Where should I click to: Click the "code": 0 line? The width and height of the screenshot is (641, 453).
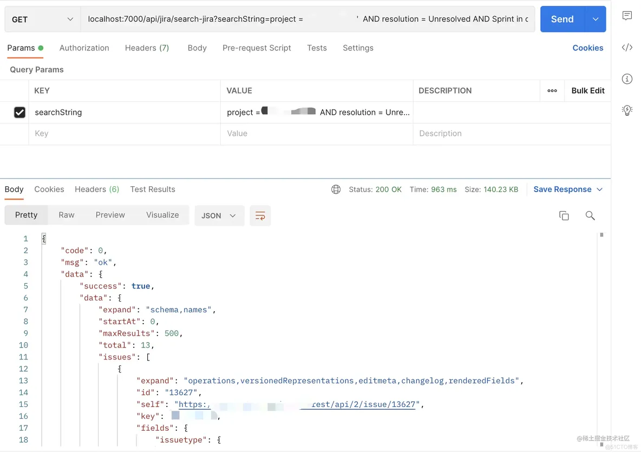point(84,251)
